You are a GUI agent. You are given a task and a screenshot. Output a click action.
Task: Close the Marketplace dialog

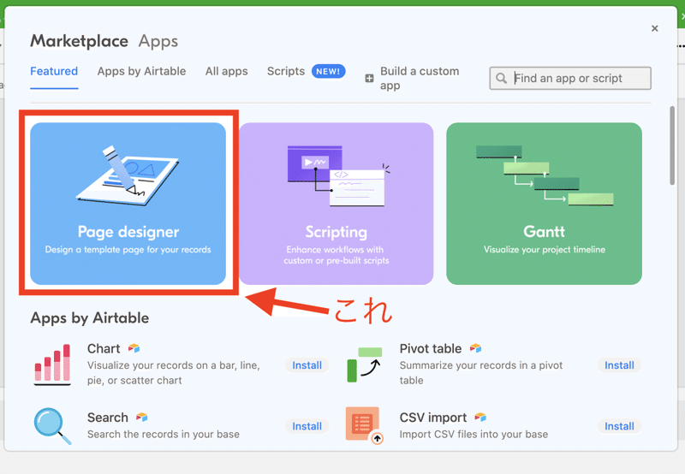coord(654,28)
